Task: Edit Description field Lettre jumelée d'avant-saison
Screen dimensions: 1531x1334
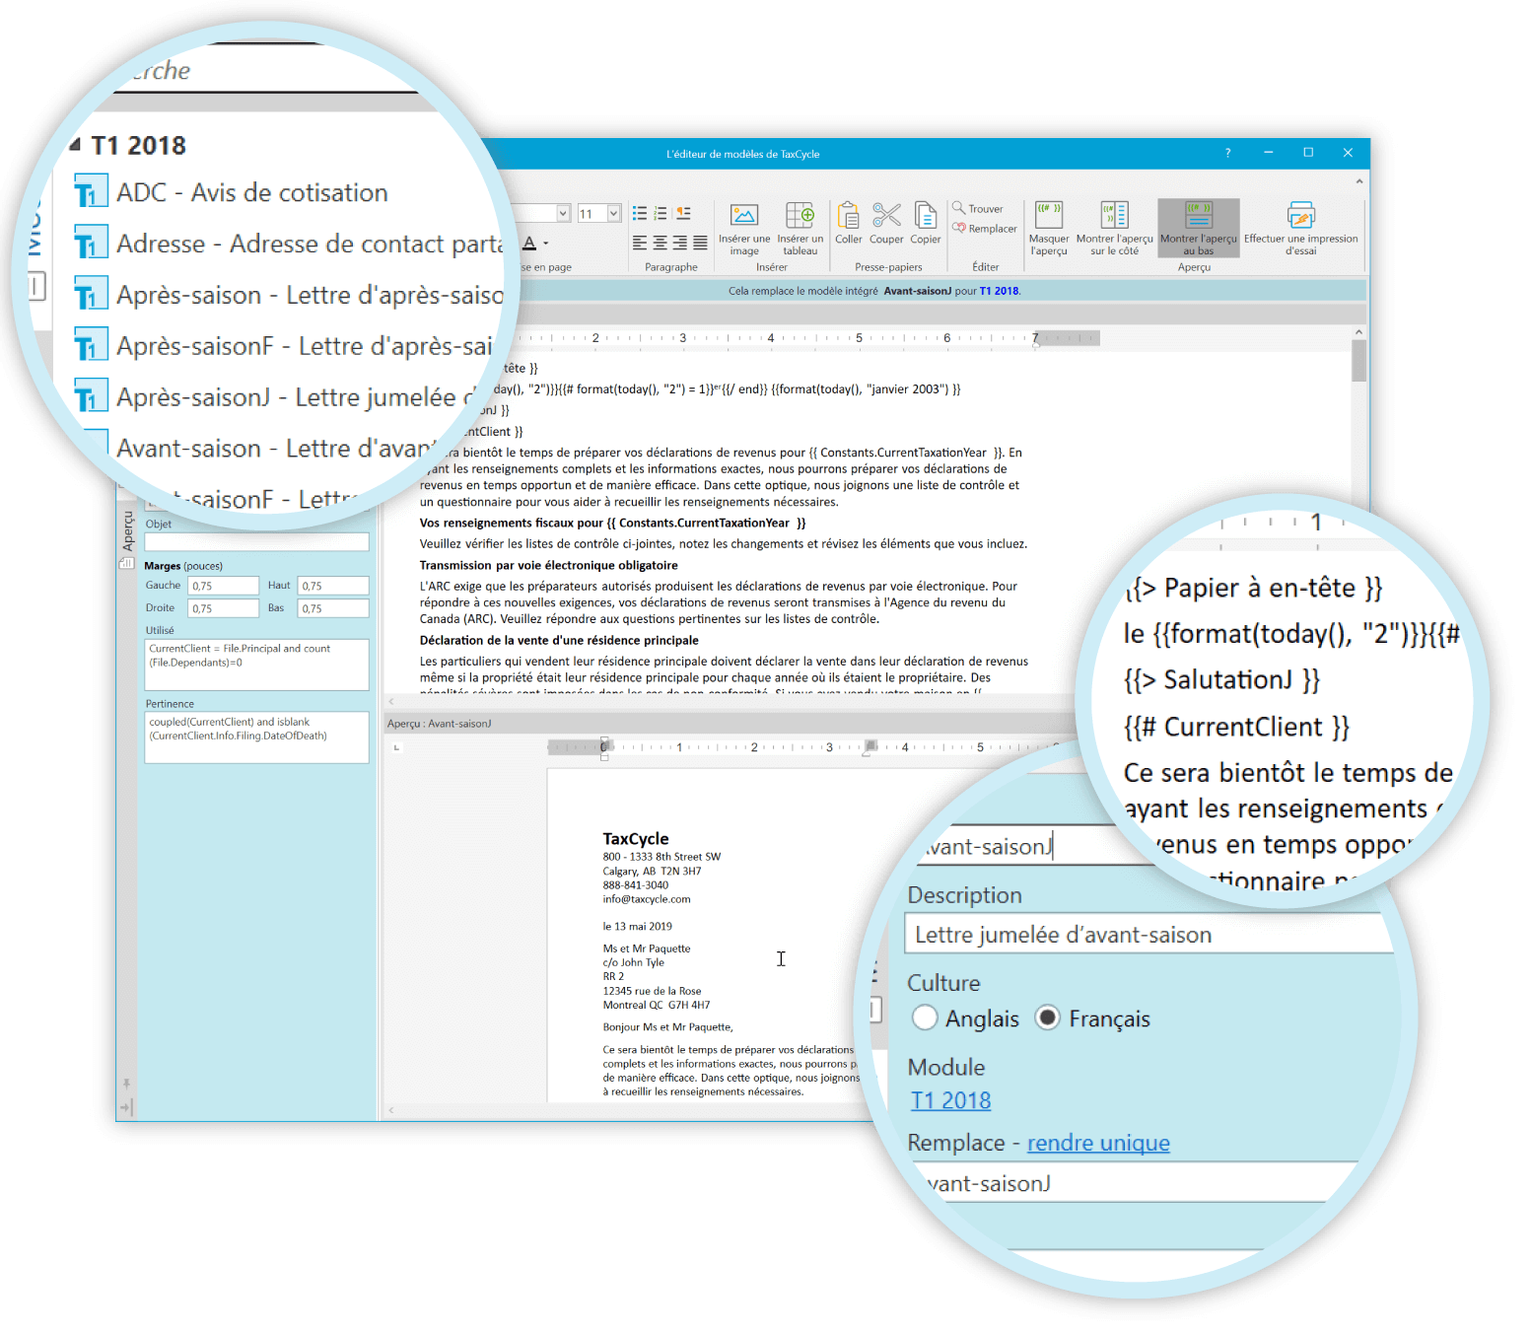Action: coord(1148,934)
